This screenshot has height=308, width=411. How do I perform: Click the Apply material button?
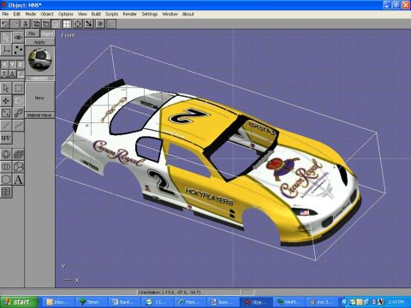39,42
